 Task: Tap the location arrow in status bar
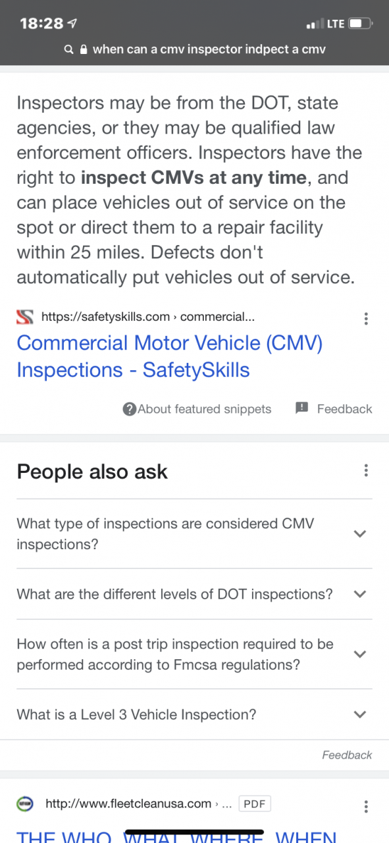(72, 24)
